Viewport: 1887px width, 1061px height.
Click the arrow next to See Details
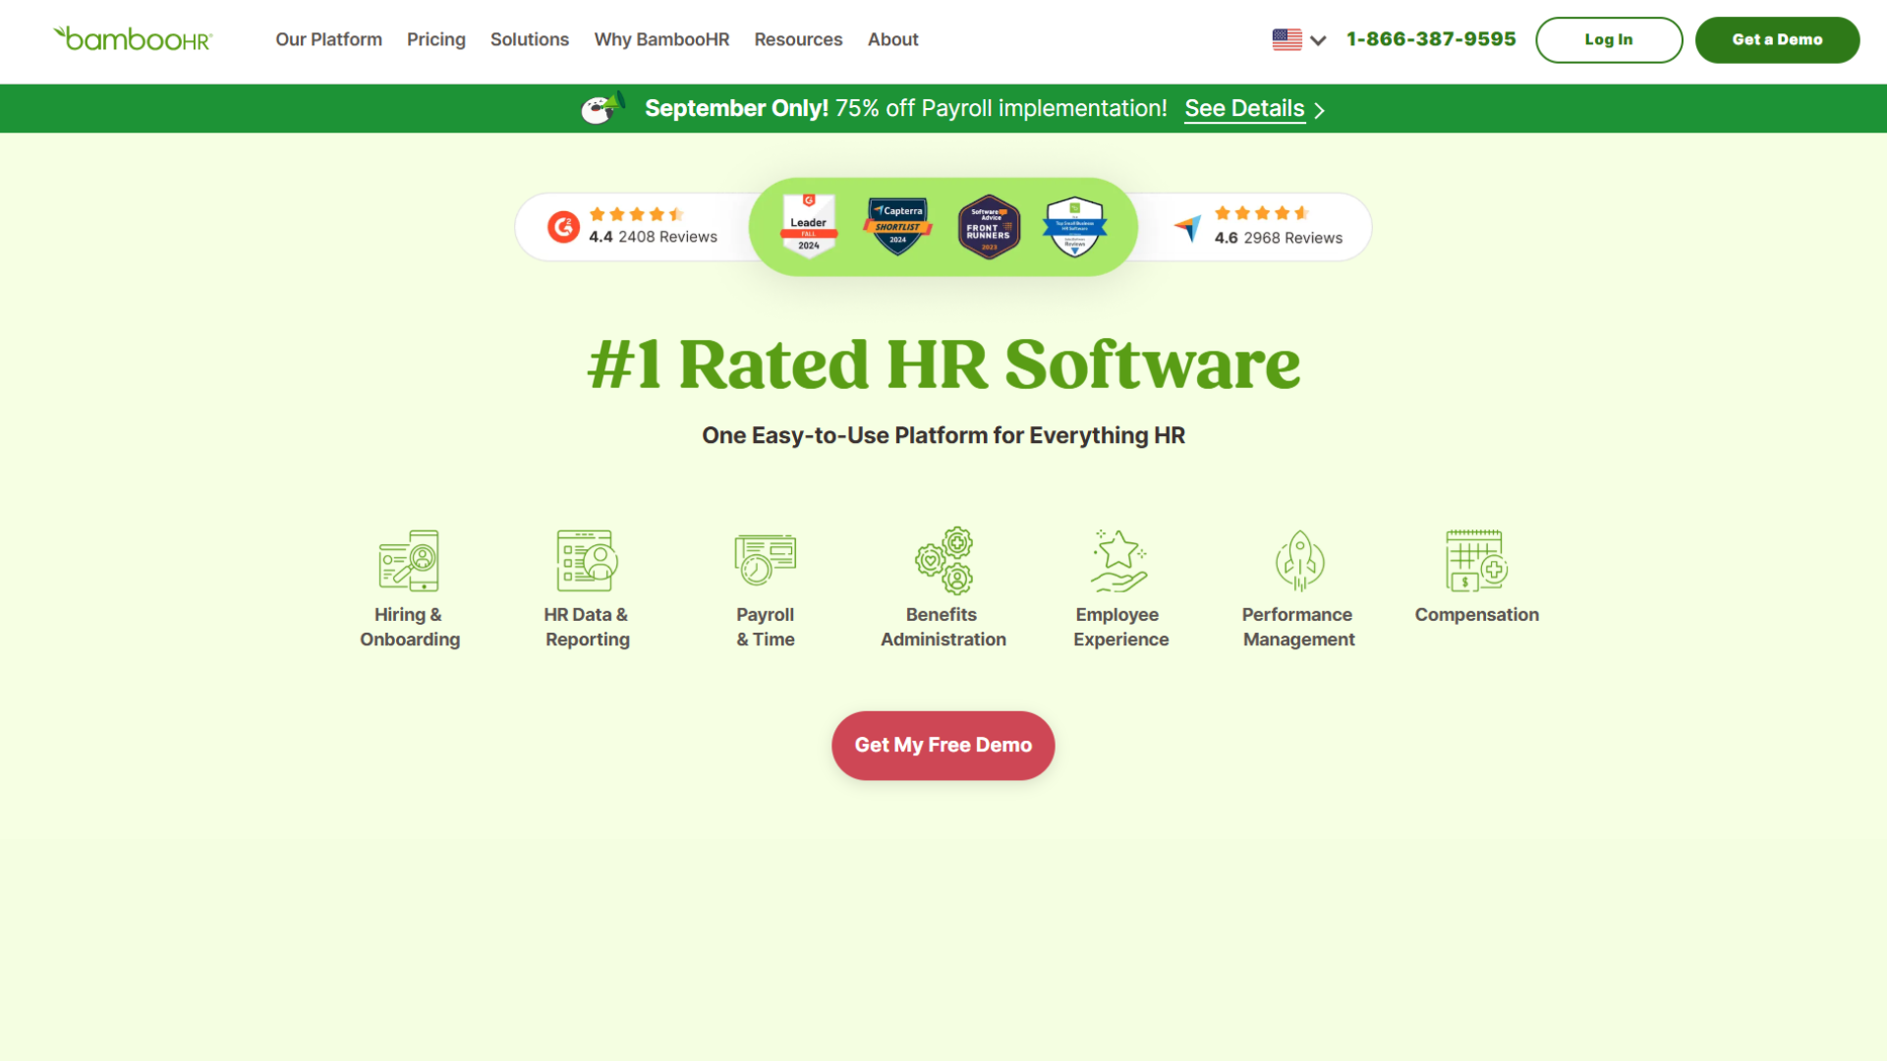(1319, 110)
